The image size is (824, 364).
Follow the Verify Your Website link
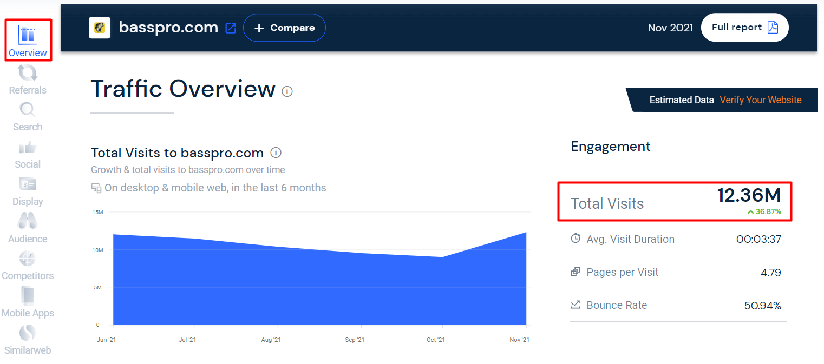pyautogui.click(x=761, y=100)
